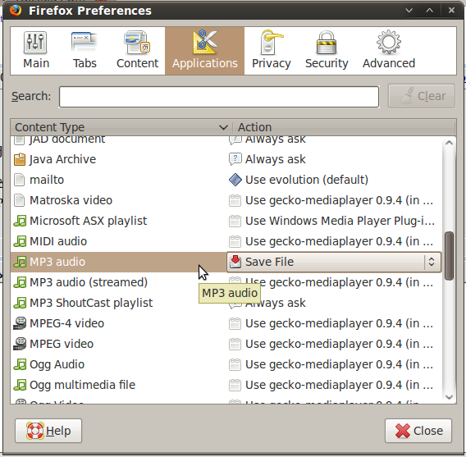Image resolution: width=466 pixels, height=457 pixels.
Task: Click the Microsoft ASX playlist music icon
Action: pyautogui.click(x=20, y=221)
